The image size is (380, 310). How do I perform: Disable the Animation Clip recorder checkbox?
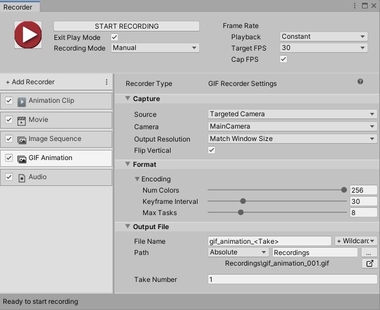(x=9, y=101)
